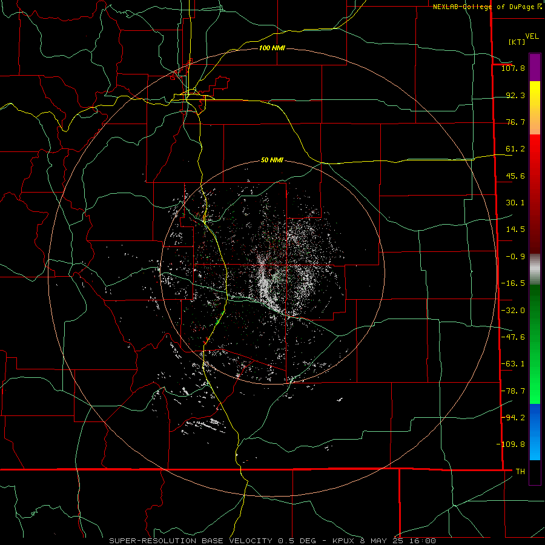Select the 61.2 scale value

[515, 149]
